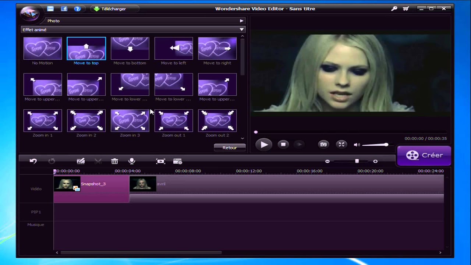Open the Effet animé dropdown

pyautogui.click(x=133, y=29)
